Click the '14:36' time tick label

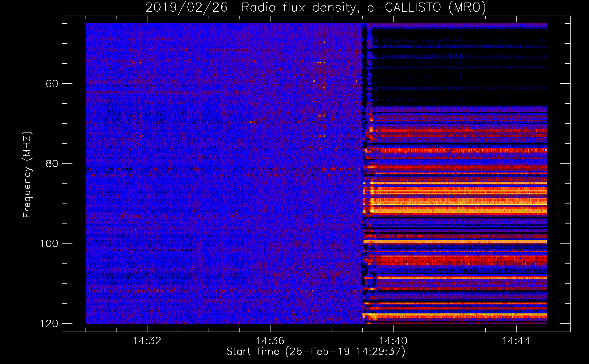270,341
